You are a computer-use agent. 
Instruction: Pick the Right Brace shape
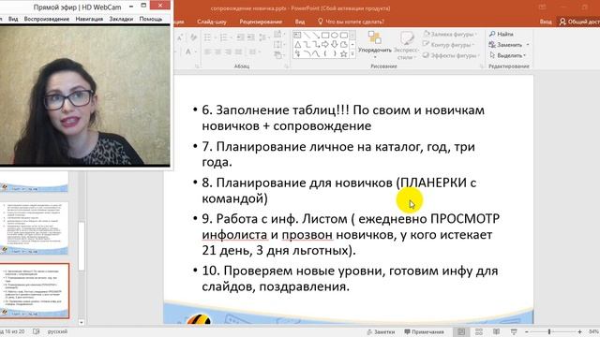(x=335, y=54)
